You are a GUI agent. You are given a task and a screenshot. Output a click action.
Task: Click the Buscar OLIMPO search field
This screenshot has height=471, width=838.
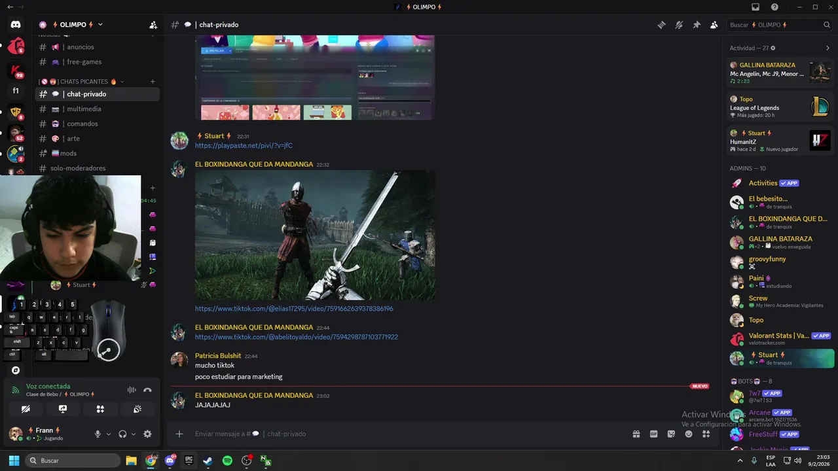pos(780,25)
